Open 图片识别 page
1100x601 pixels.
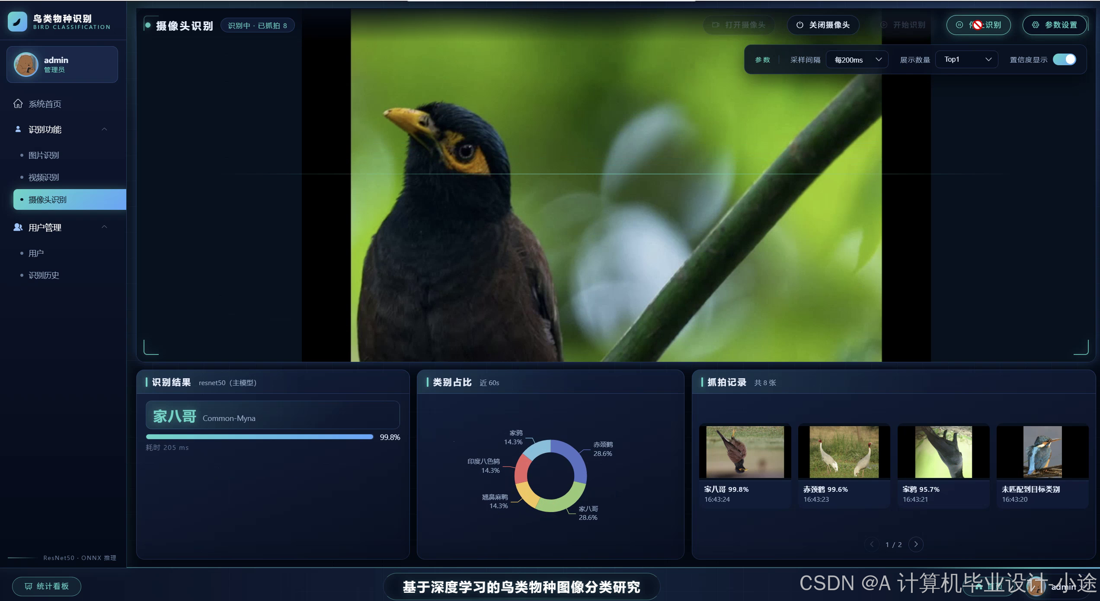[44, 155]
